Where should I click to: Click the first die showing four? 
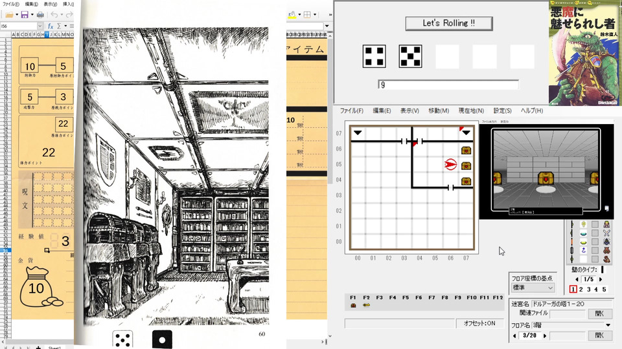[374, 56]
